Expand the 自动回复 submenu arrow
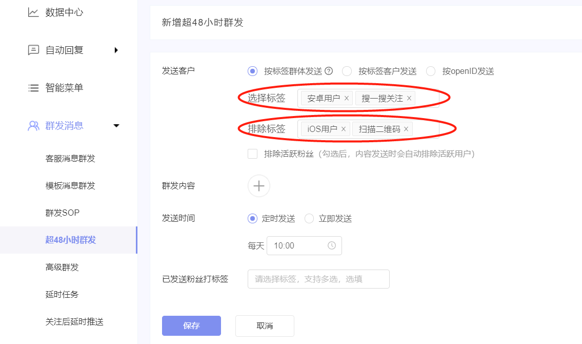Viewport: 582px width, 344px height. pyautogui.click(x=116, y=50)
